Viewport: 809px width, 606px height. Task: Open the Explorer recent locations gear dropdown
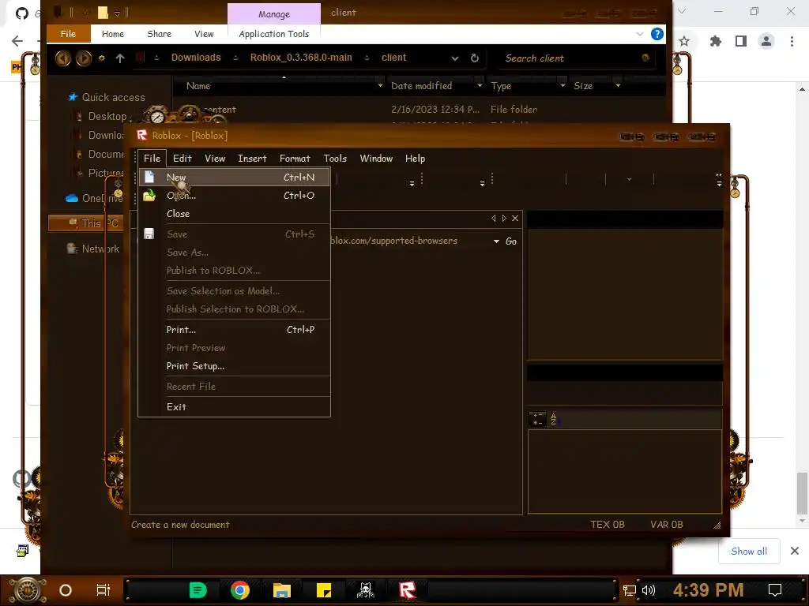point(102,58)
